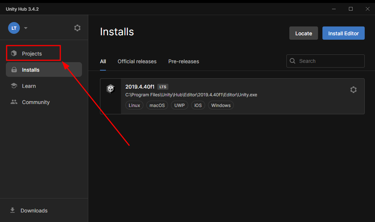Click the Linux platform tag
Screen dimensions: 375x222
point(134,105)
